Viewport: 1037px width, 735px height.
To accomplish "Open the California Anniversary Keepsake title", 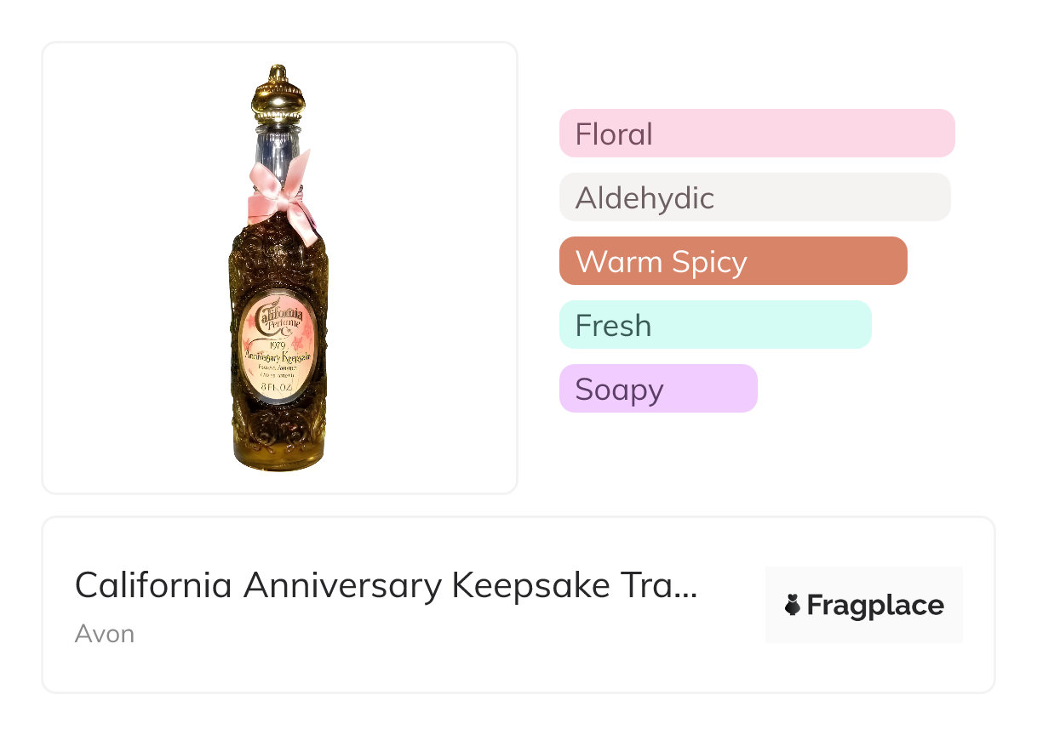I will 386,586.
